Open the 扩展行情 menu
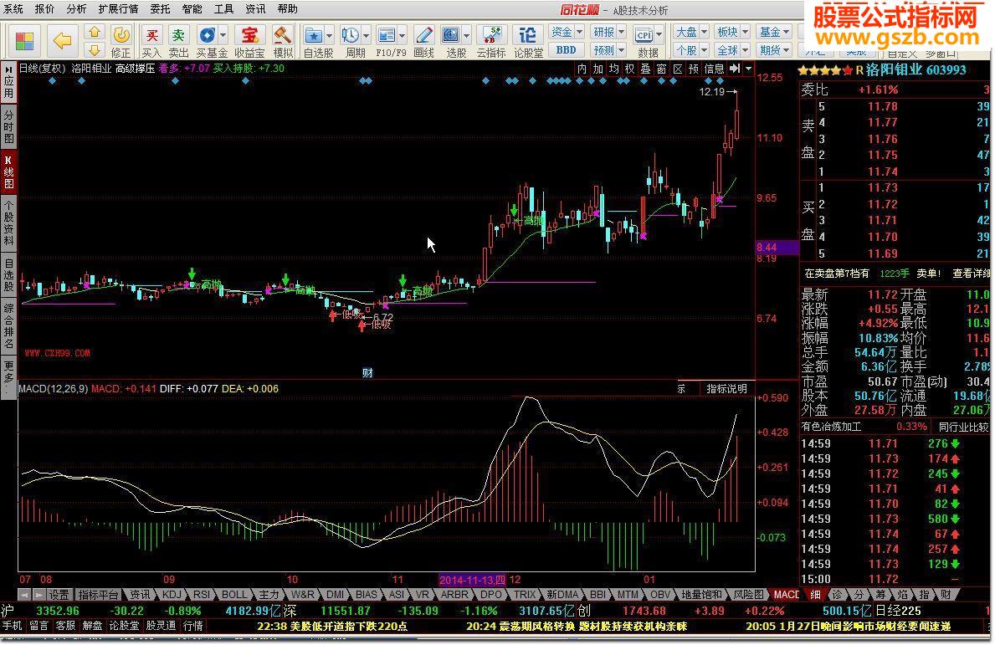Image resolution: width=995 pixels, height=645 pixels. click(118, 9)
